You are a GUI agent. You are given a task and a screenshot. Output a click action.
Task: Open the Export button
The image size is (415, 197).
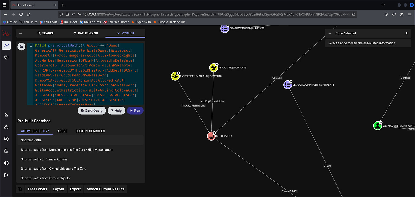tap(76, 189)
